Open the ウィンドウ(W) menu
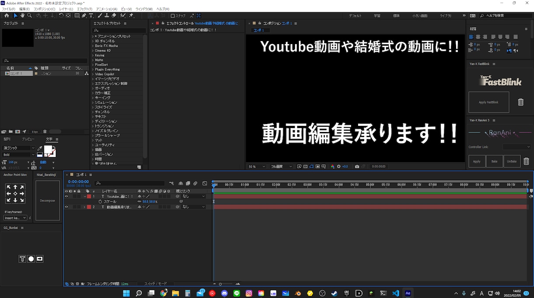Screen dimensions: 534x298 click(144, 9)
